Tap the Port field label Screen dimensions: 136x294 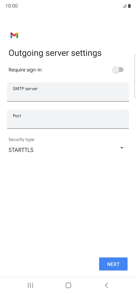tap(17, 116)
